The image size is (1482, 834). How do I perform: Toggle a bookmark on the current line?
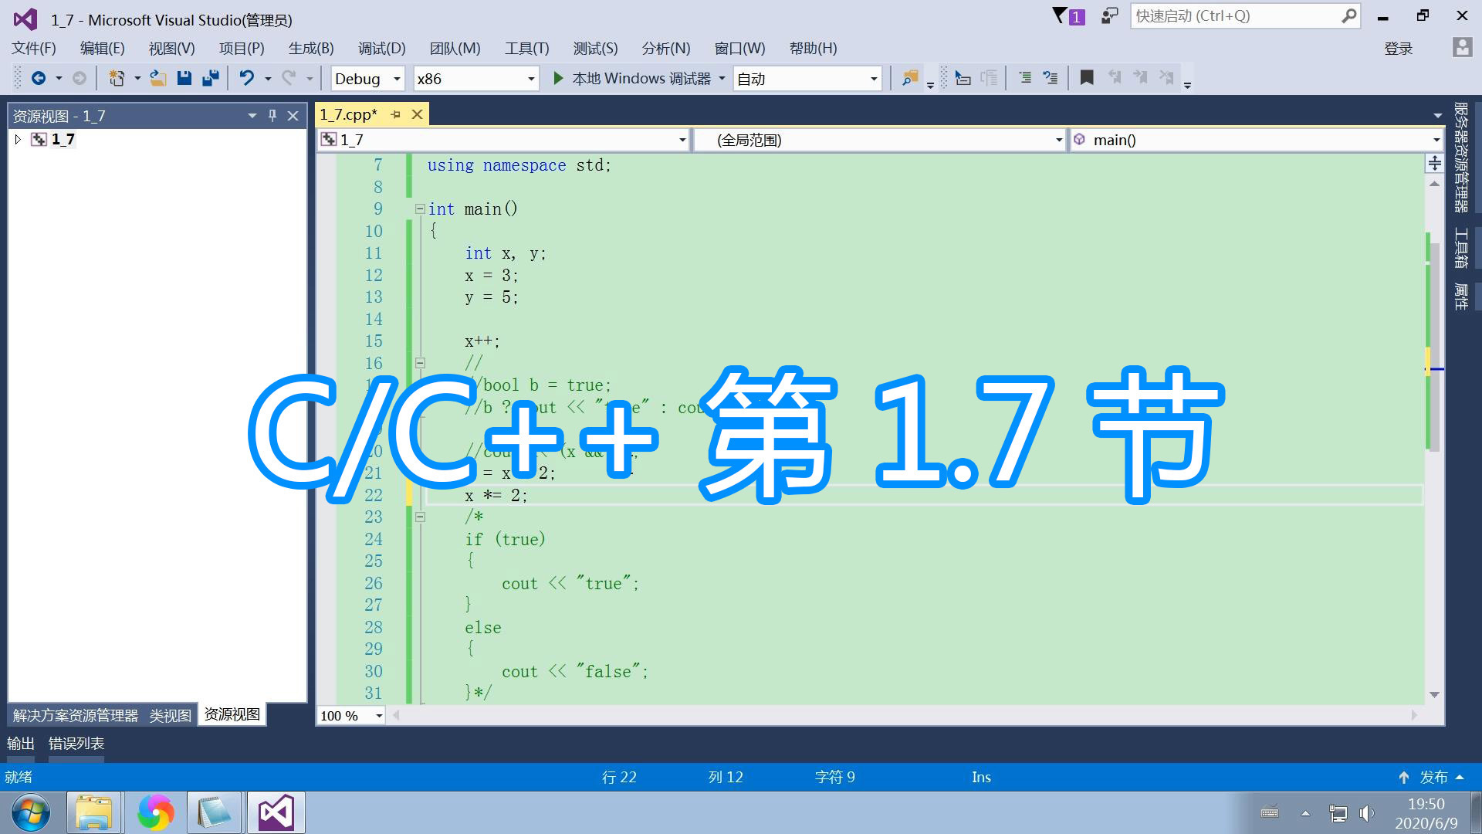click(x=1087, y=77)
